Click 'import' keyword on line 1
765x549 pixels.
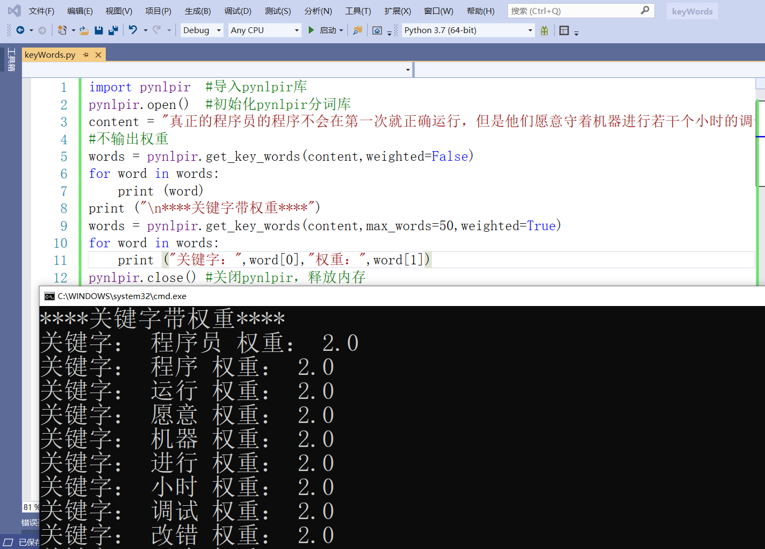(110, 87)
